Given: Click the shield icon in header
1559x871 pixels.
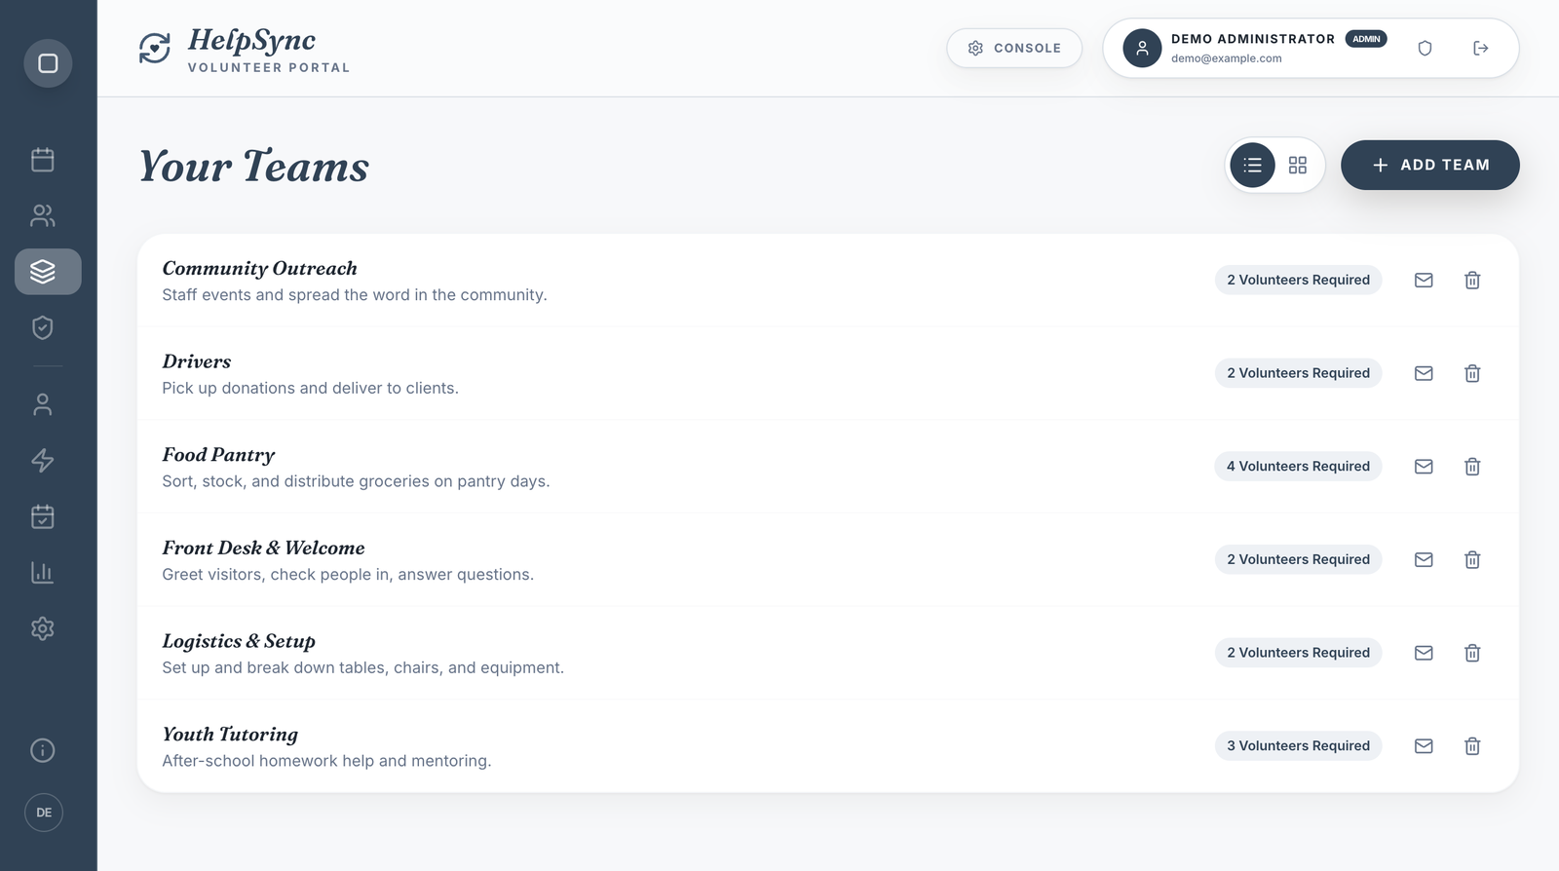Looking at the screenshot, I should point(1425,48).
